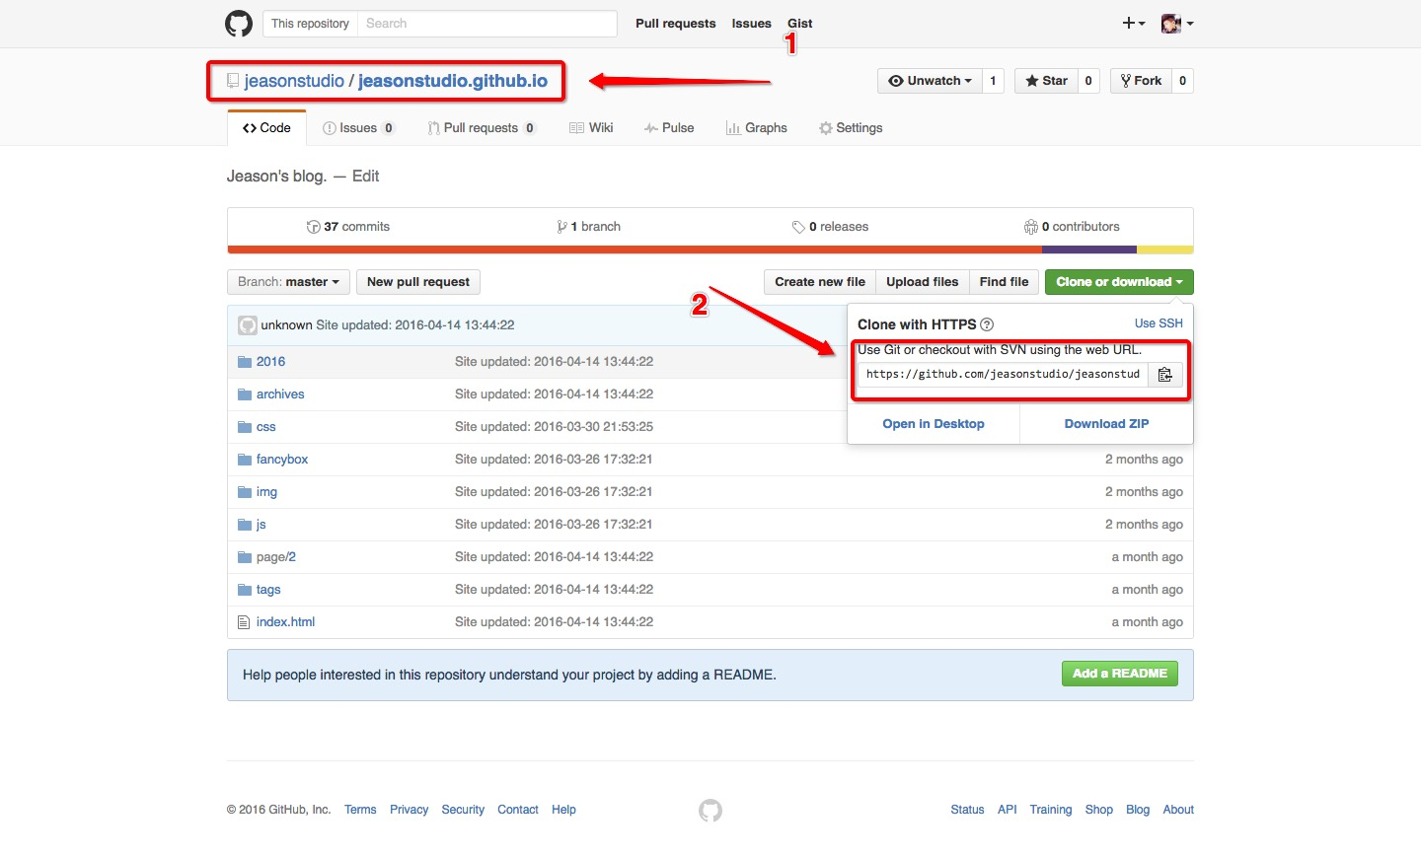
Task: Open the Unwatch dropdown button
Action: click(930, 81)
